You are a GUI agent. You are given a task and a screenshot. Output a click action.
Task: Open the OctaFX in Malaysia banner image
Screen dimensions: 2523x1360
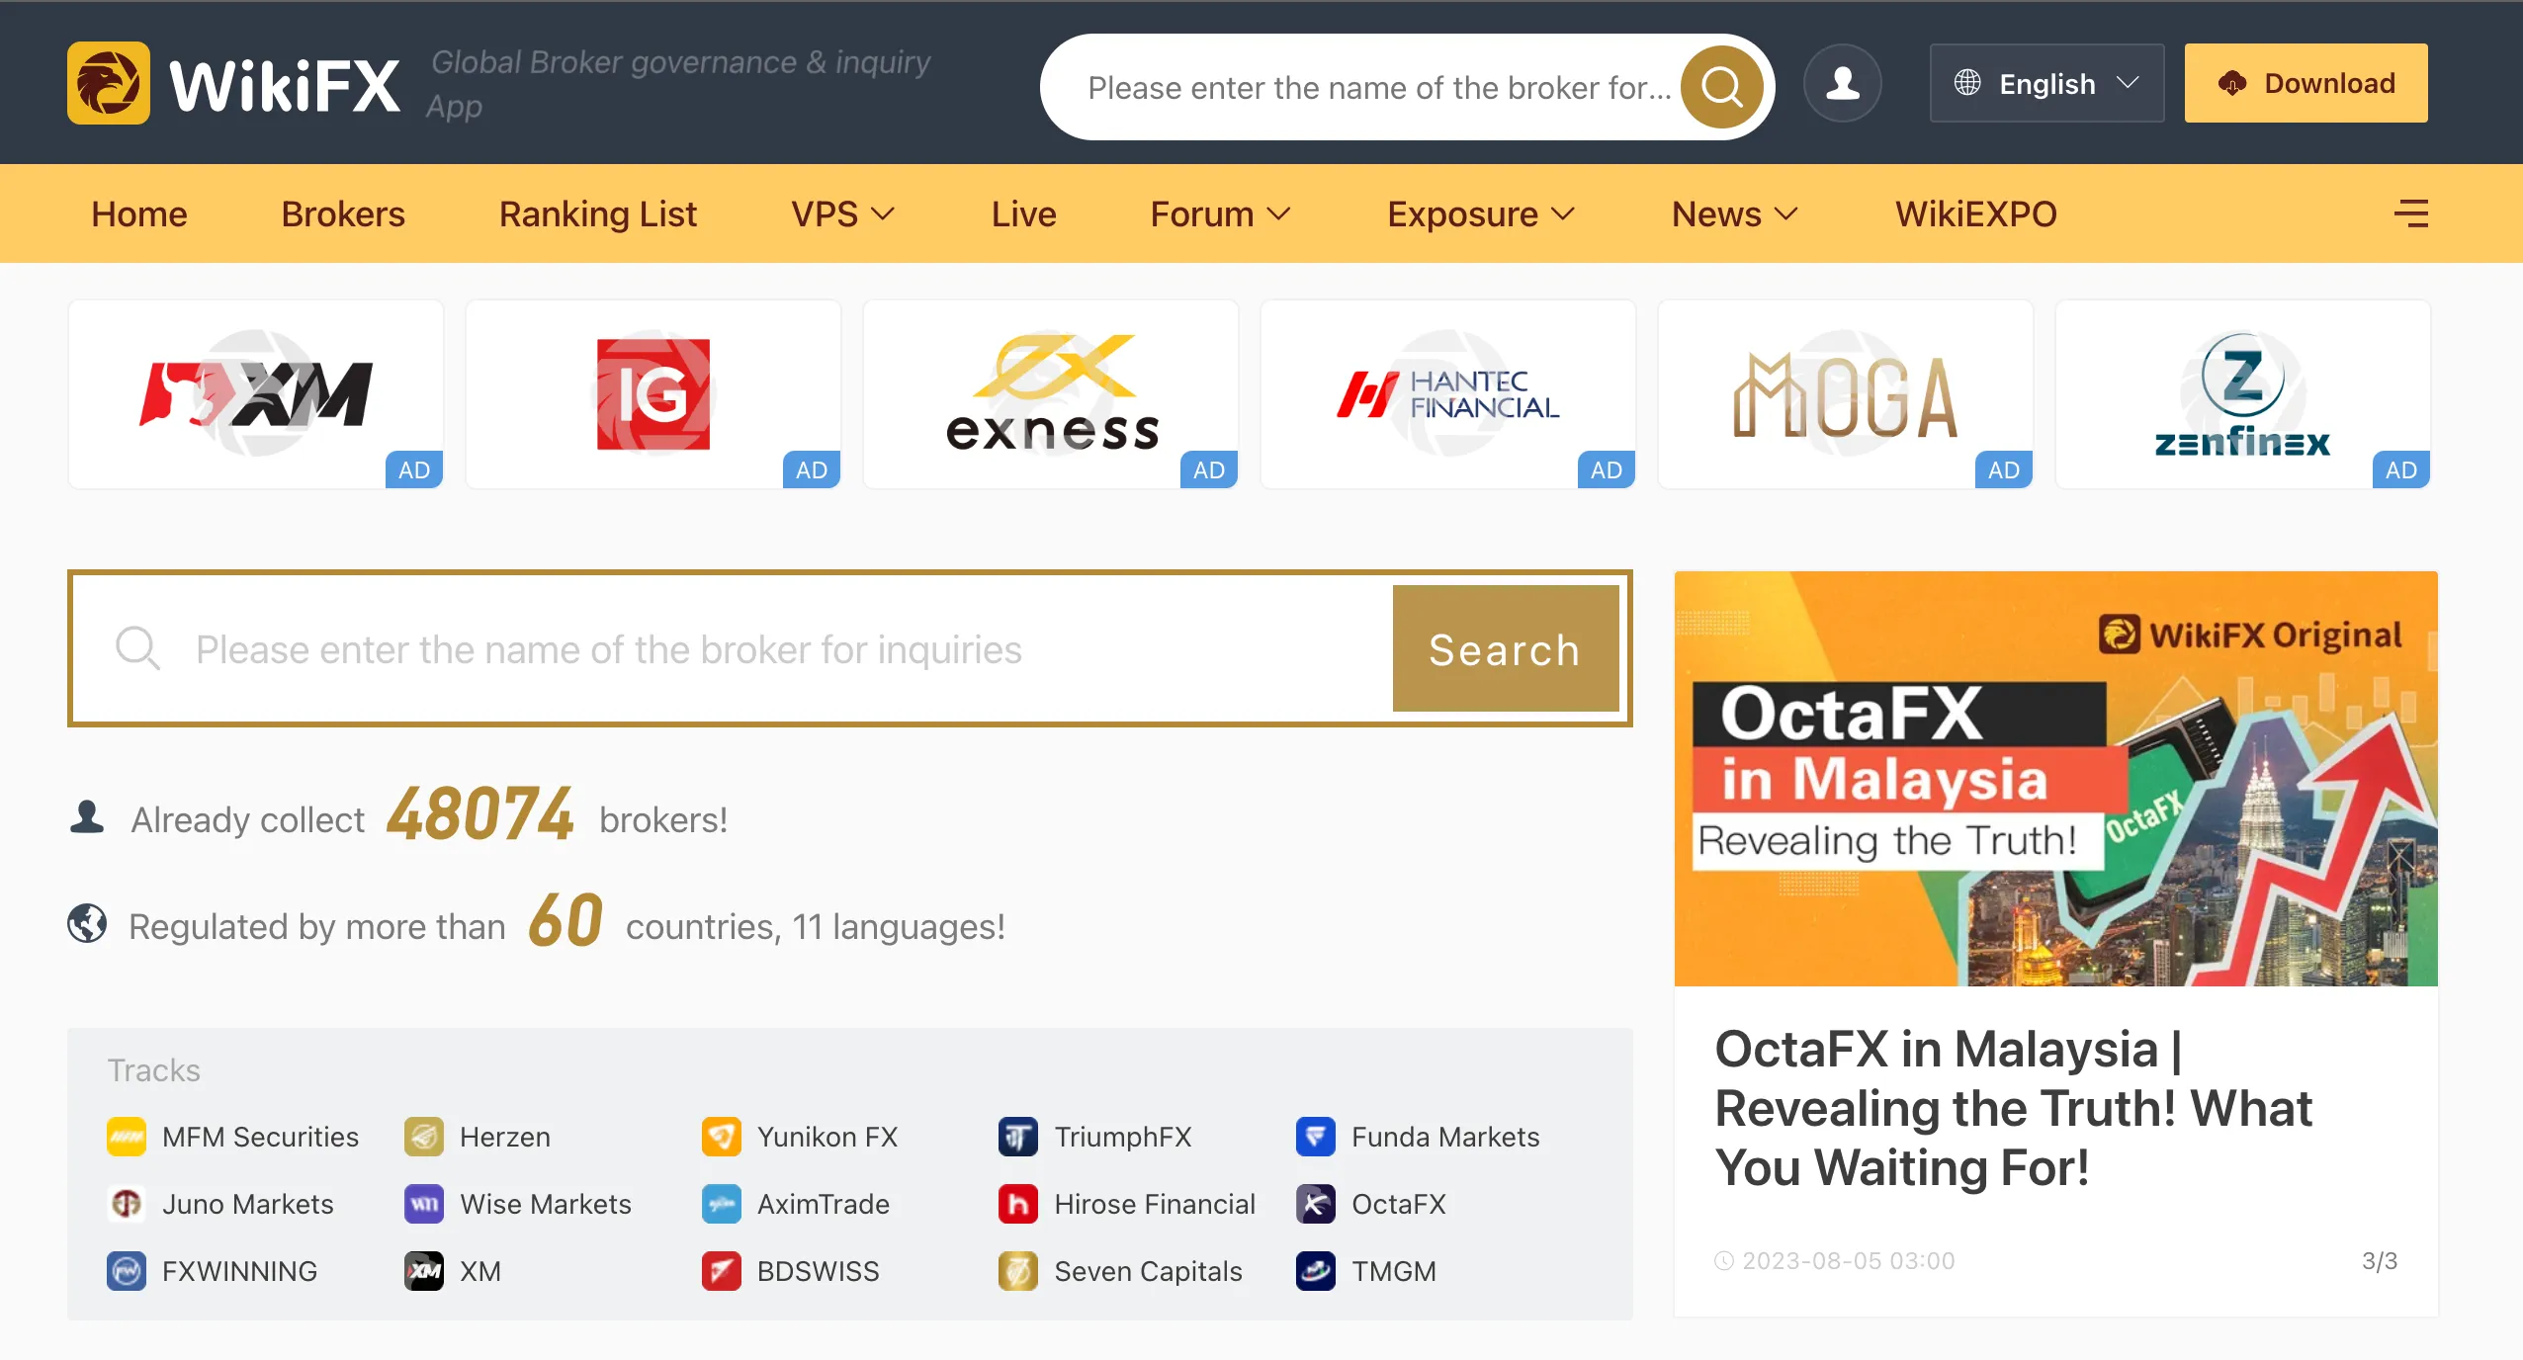(x=2056, y=779)
